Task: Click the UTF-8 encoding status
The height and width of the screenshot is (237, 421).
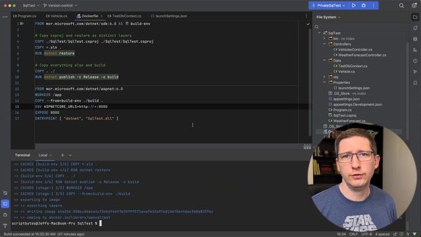Action: tap(366, 234)
